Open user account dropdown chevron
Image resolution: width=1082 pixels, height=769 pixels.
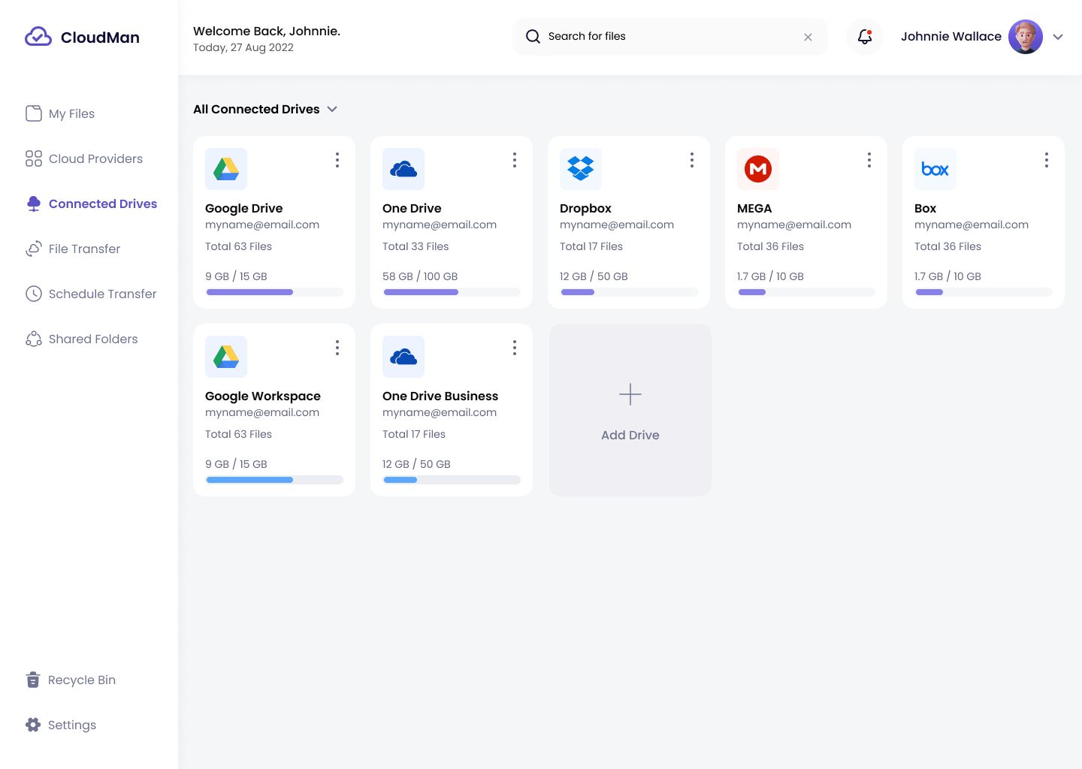click(x=1058, y=37)
